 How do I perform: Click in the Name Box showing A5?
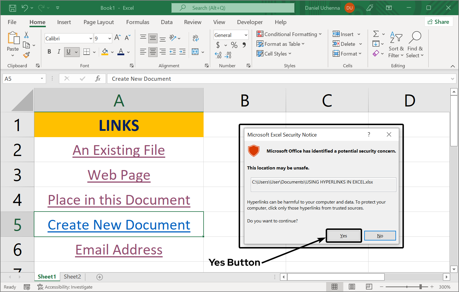pos(21,79)
